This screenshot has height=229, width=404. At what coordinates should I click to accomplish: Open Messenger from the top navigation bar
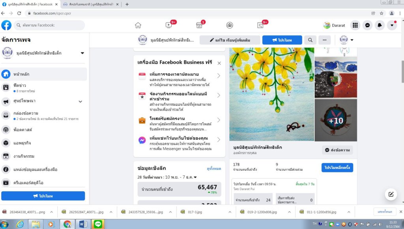pyautogui.click(x=367, y=25)
